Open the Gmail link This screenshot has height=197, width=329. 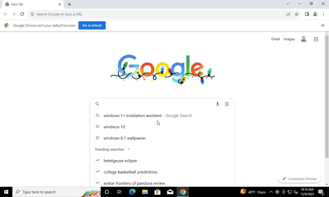(275, 39)
